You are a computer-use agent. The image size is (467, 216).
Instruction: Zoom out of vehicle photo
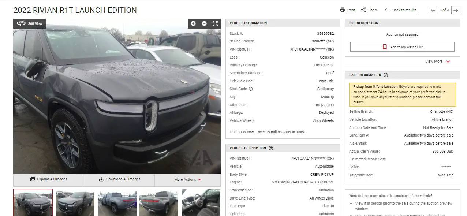pos(204,23)
